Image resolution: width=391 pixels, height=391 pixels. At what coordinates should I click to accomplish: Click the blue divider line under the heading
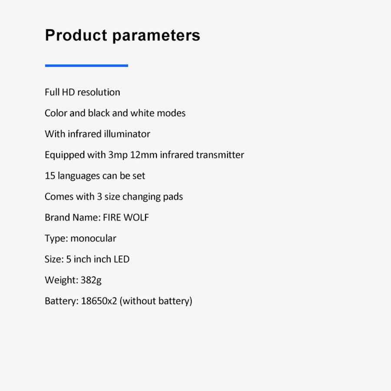[x=86, y=66]
